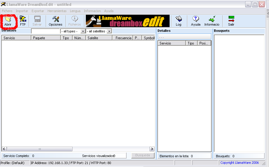This screenshot has width=269, height=167.
Task: Click the Bouquets count status text
Action: tap(225, 156)
